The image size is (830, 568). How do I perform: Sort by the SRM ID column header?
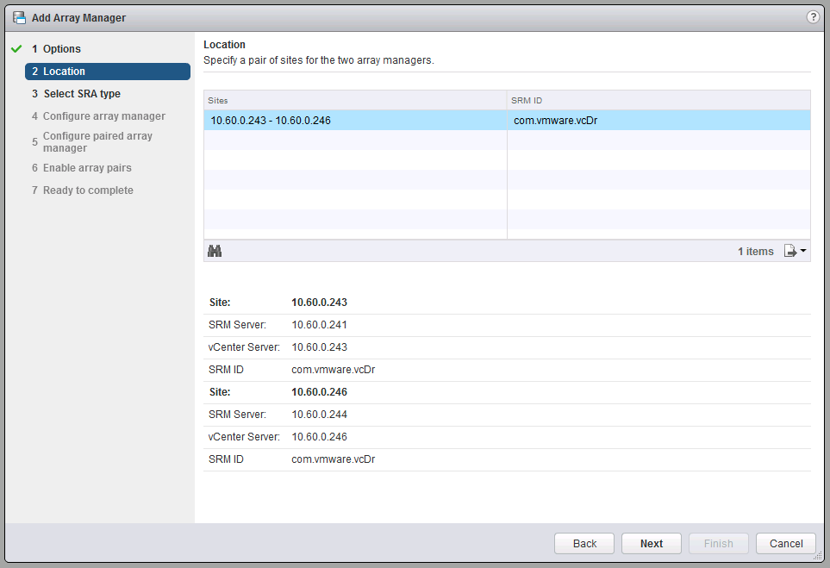658,101
